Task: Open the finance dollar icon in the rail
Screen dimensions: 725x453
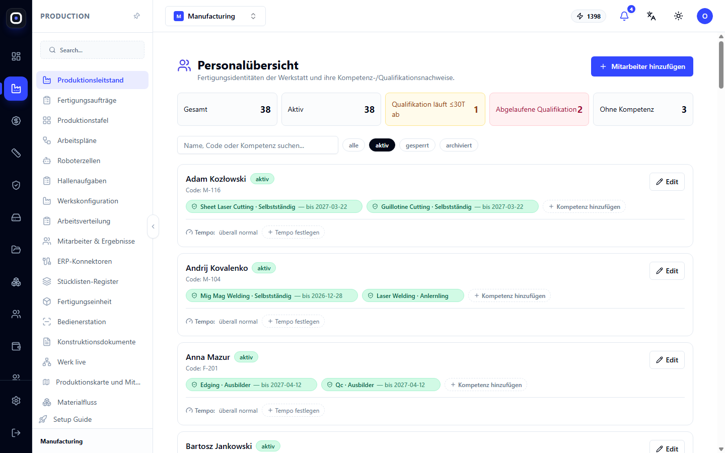Action: [16, 121]
